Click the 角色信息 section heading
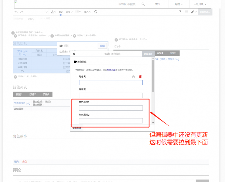 point(20,43)
